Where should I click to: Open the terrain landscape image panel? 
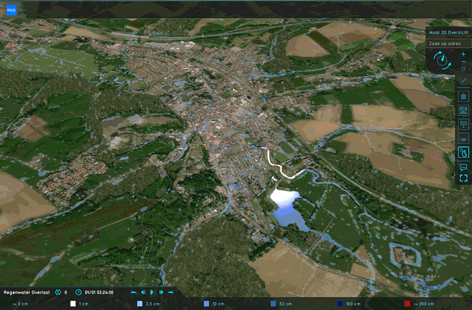(463, 110)
